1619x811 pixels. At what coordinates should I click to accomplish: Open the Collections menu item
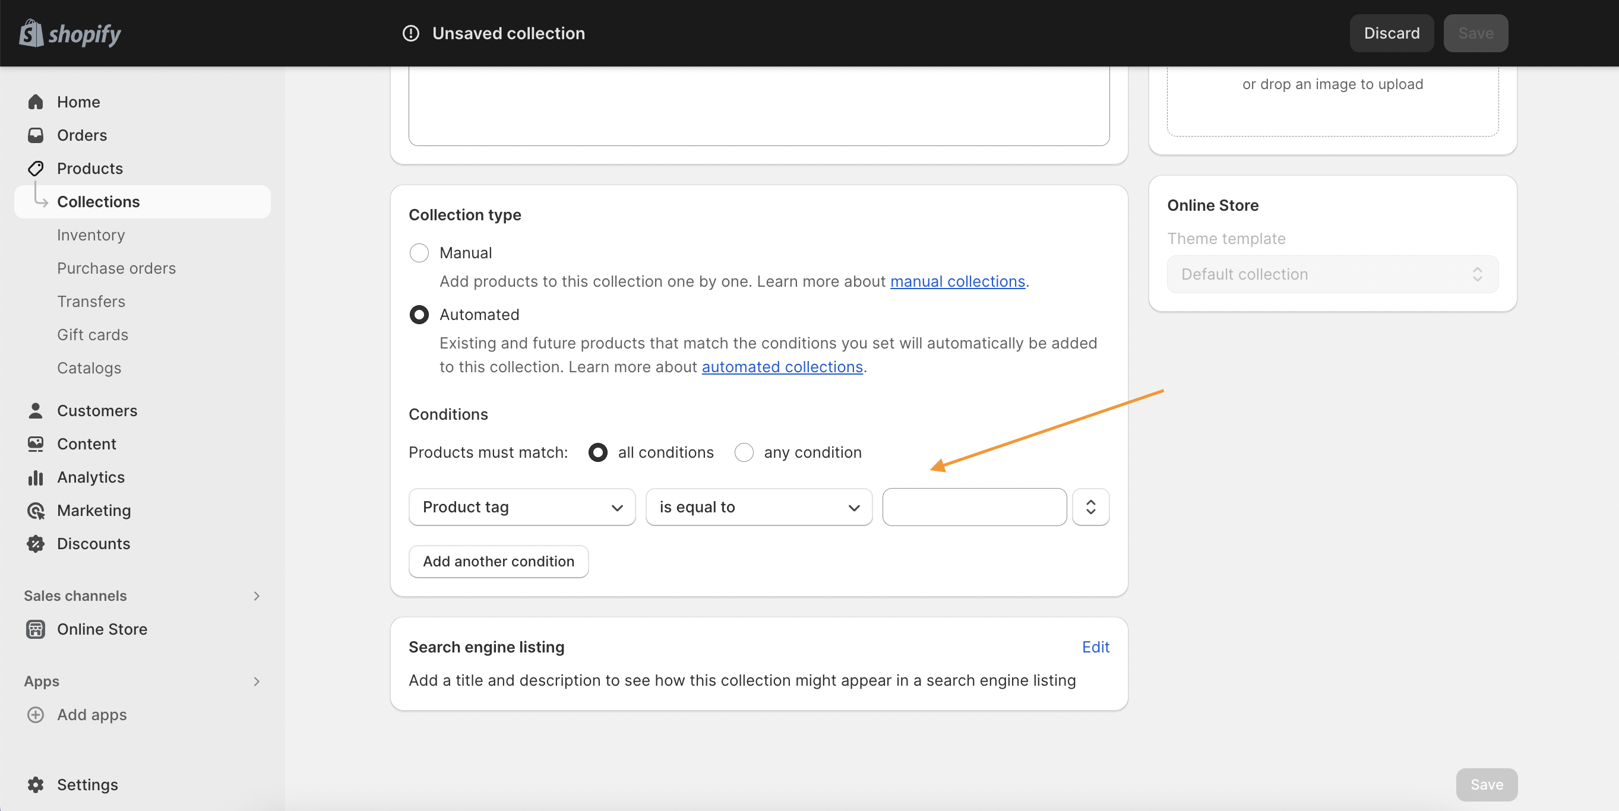98,201
